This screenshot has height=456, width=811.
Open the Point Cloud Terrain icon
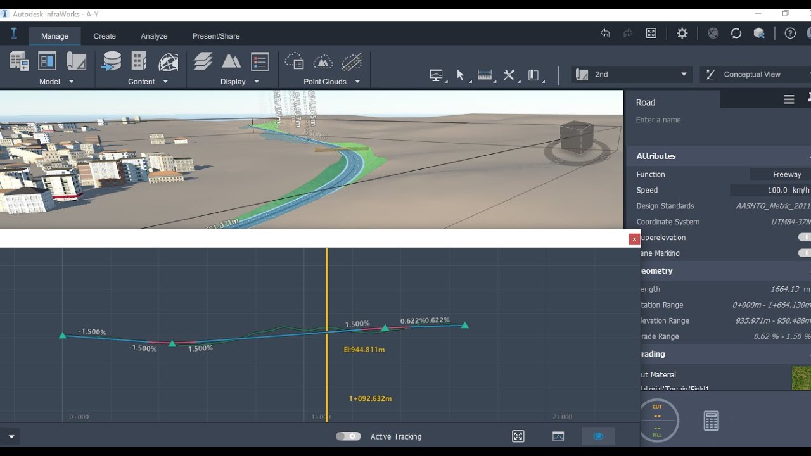323,61
